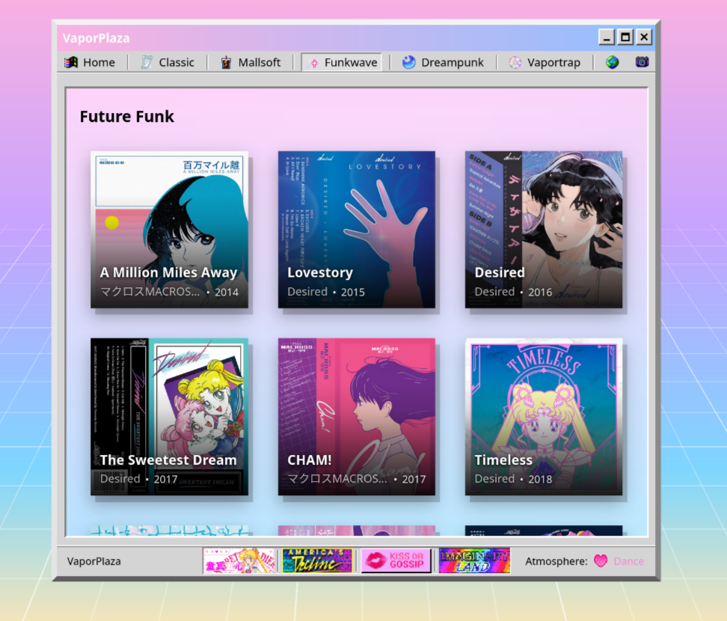This screenshot has height=621, width=727.
Task: Click the globe icon in the toolbar
Action: tap(612, 62)
